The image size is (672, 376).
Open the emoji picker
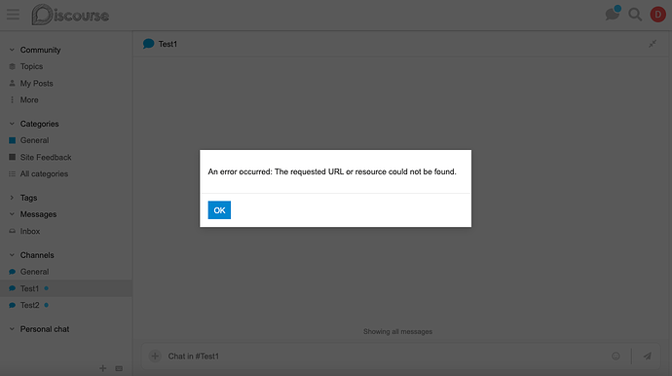(x=616, y=356)
